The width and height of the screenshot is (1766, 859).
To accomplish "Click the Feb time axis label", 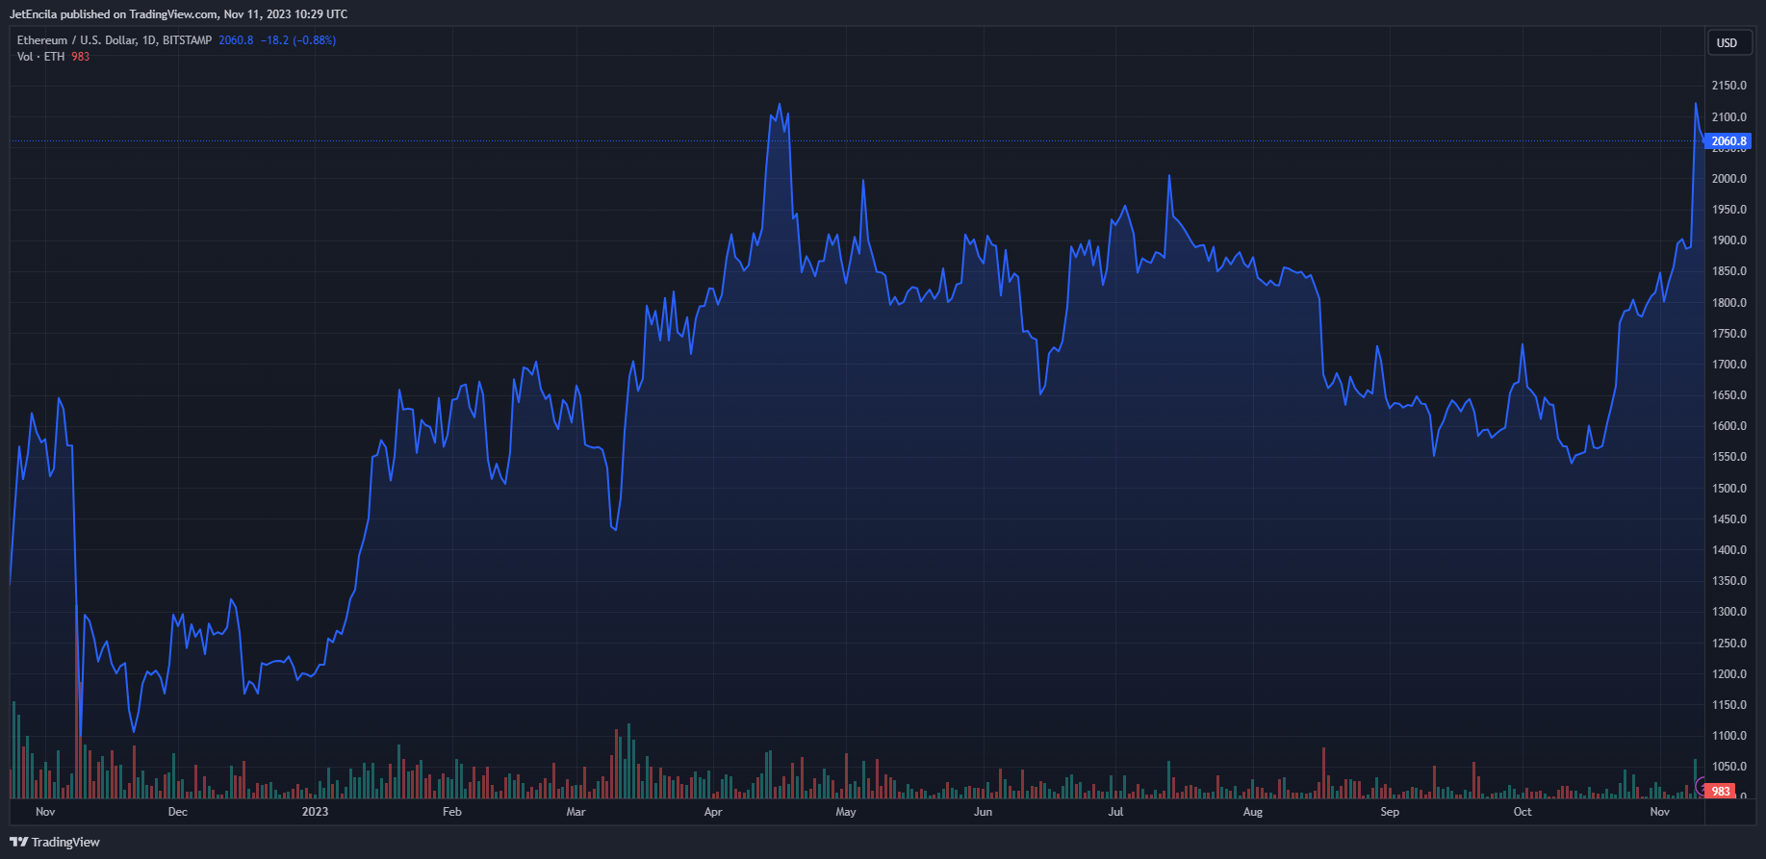I will [x=452, y=812].
